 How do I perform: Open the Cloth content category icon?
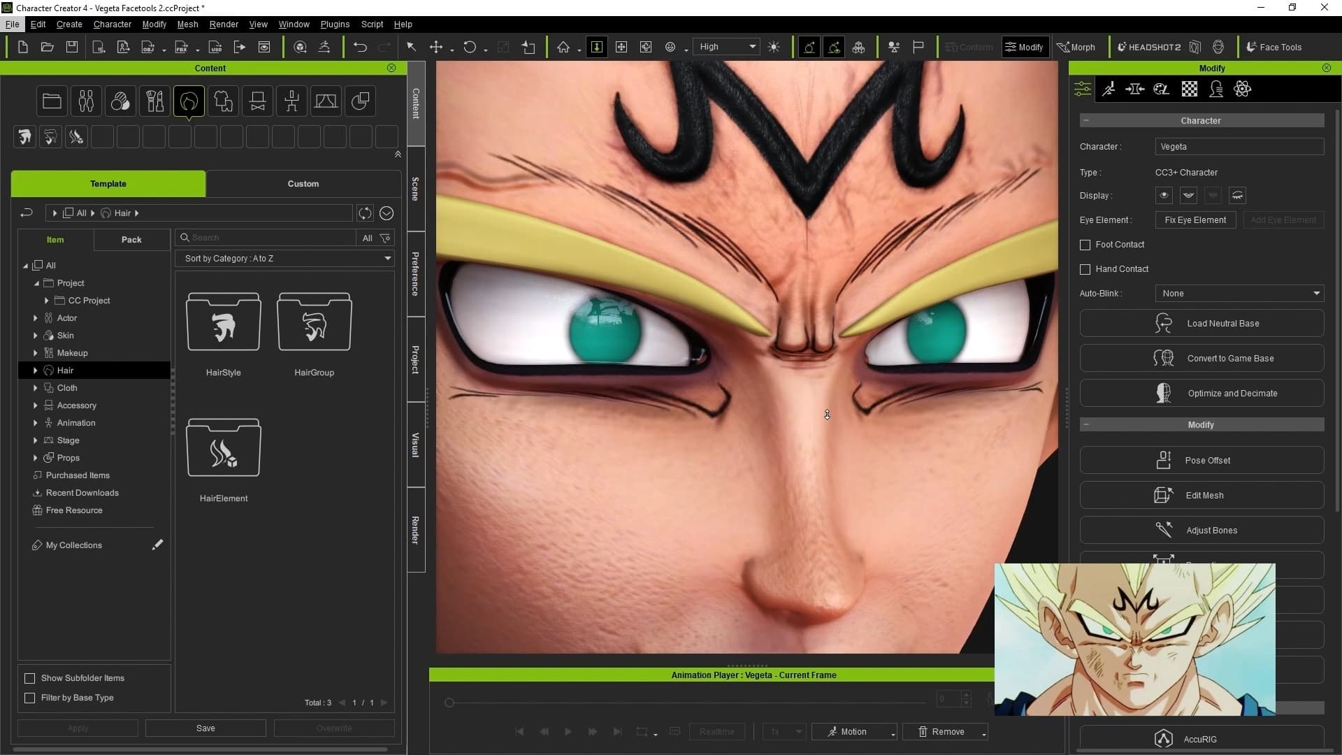223,101
